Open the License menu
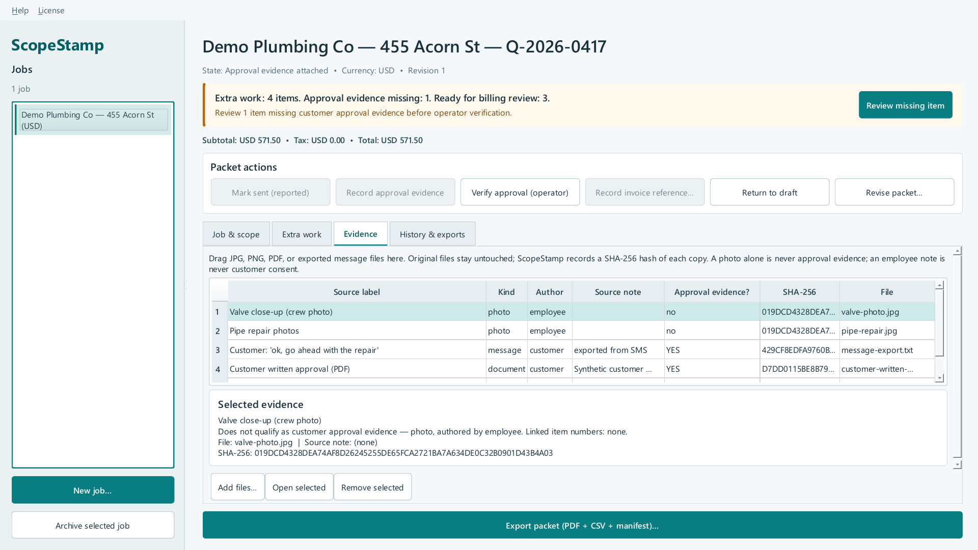 pyautogui.click(x=51, y=10)
